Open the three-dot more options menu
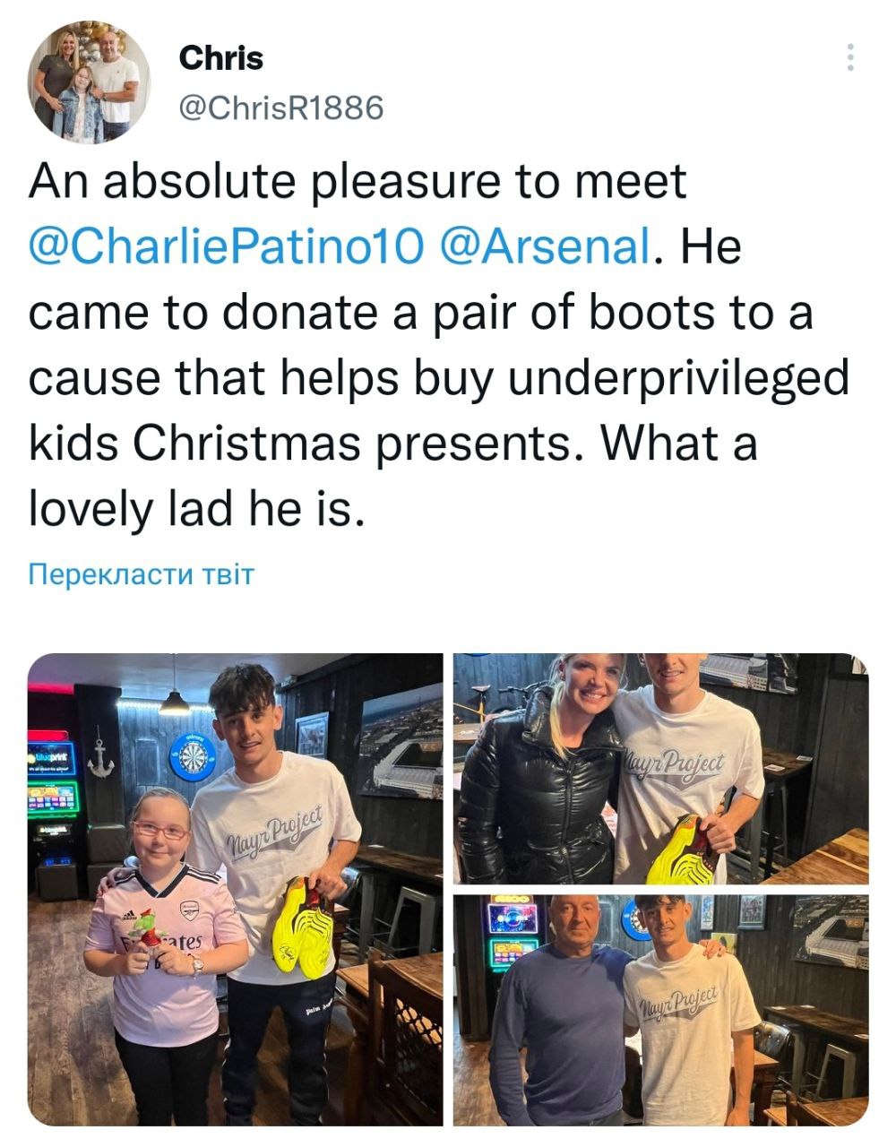Screen dimensions: 896x1147 point(849,56)
